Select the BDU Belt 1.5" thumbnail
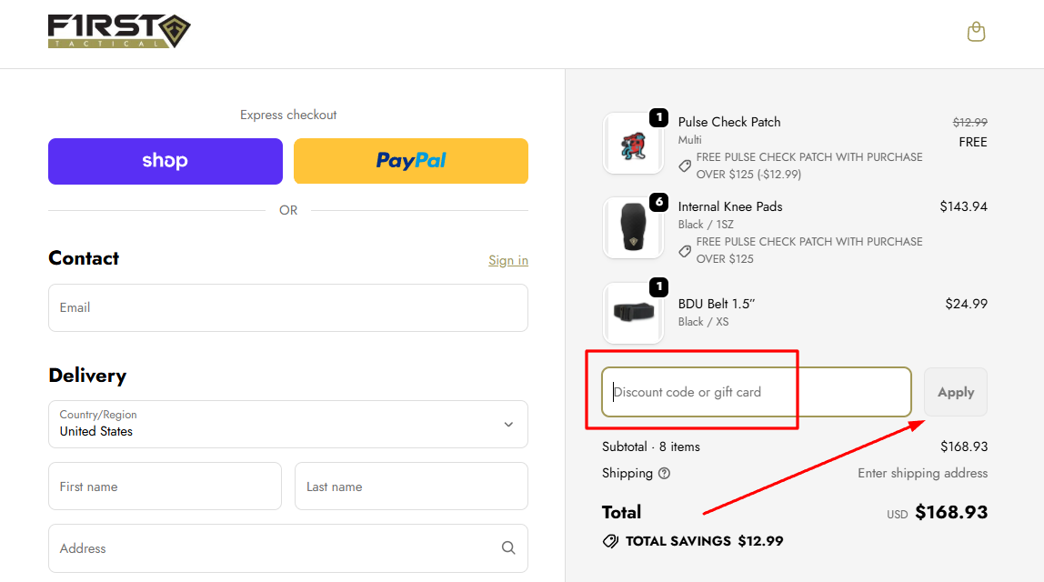 634,313
